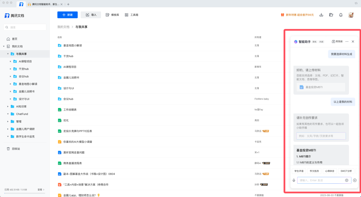
Task: Expand the 干货hub folder in the sidebar
Action: point(10,69)
